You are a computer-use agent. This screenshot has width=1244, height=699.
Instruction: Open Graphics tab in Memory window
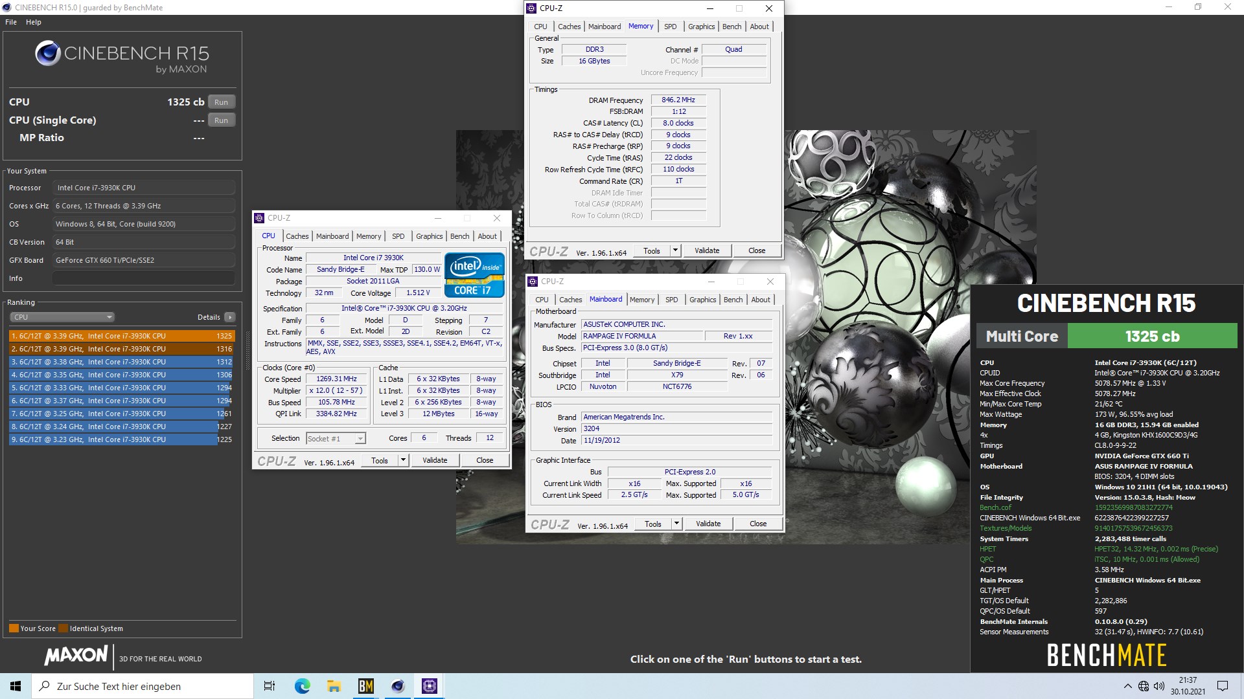(701, 27)
